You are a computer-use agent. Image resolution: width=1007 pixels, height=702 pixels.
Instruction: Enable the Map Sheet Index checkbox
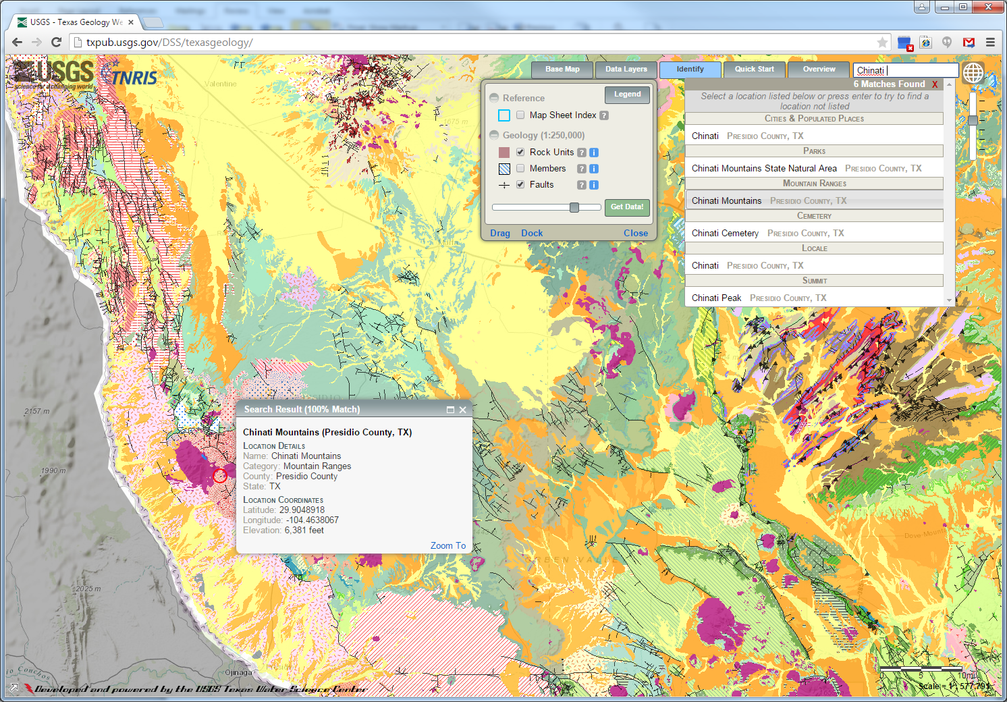520,115
